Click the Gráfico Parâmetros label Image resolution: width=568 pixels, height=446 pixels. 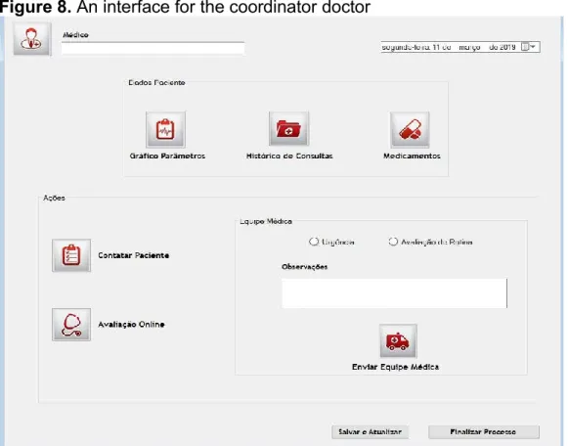(167, 156)
